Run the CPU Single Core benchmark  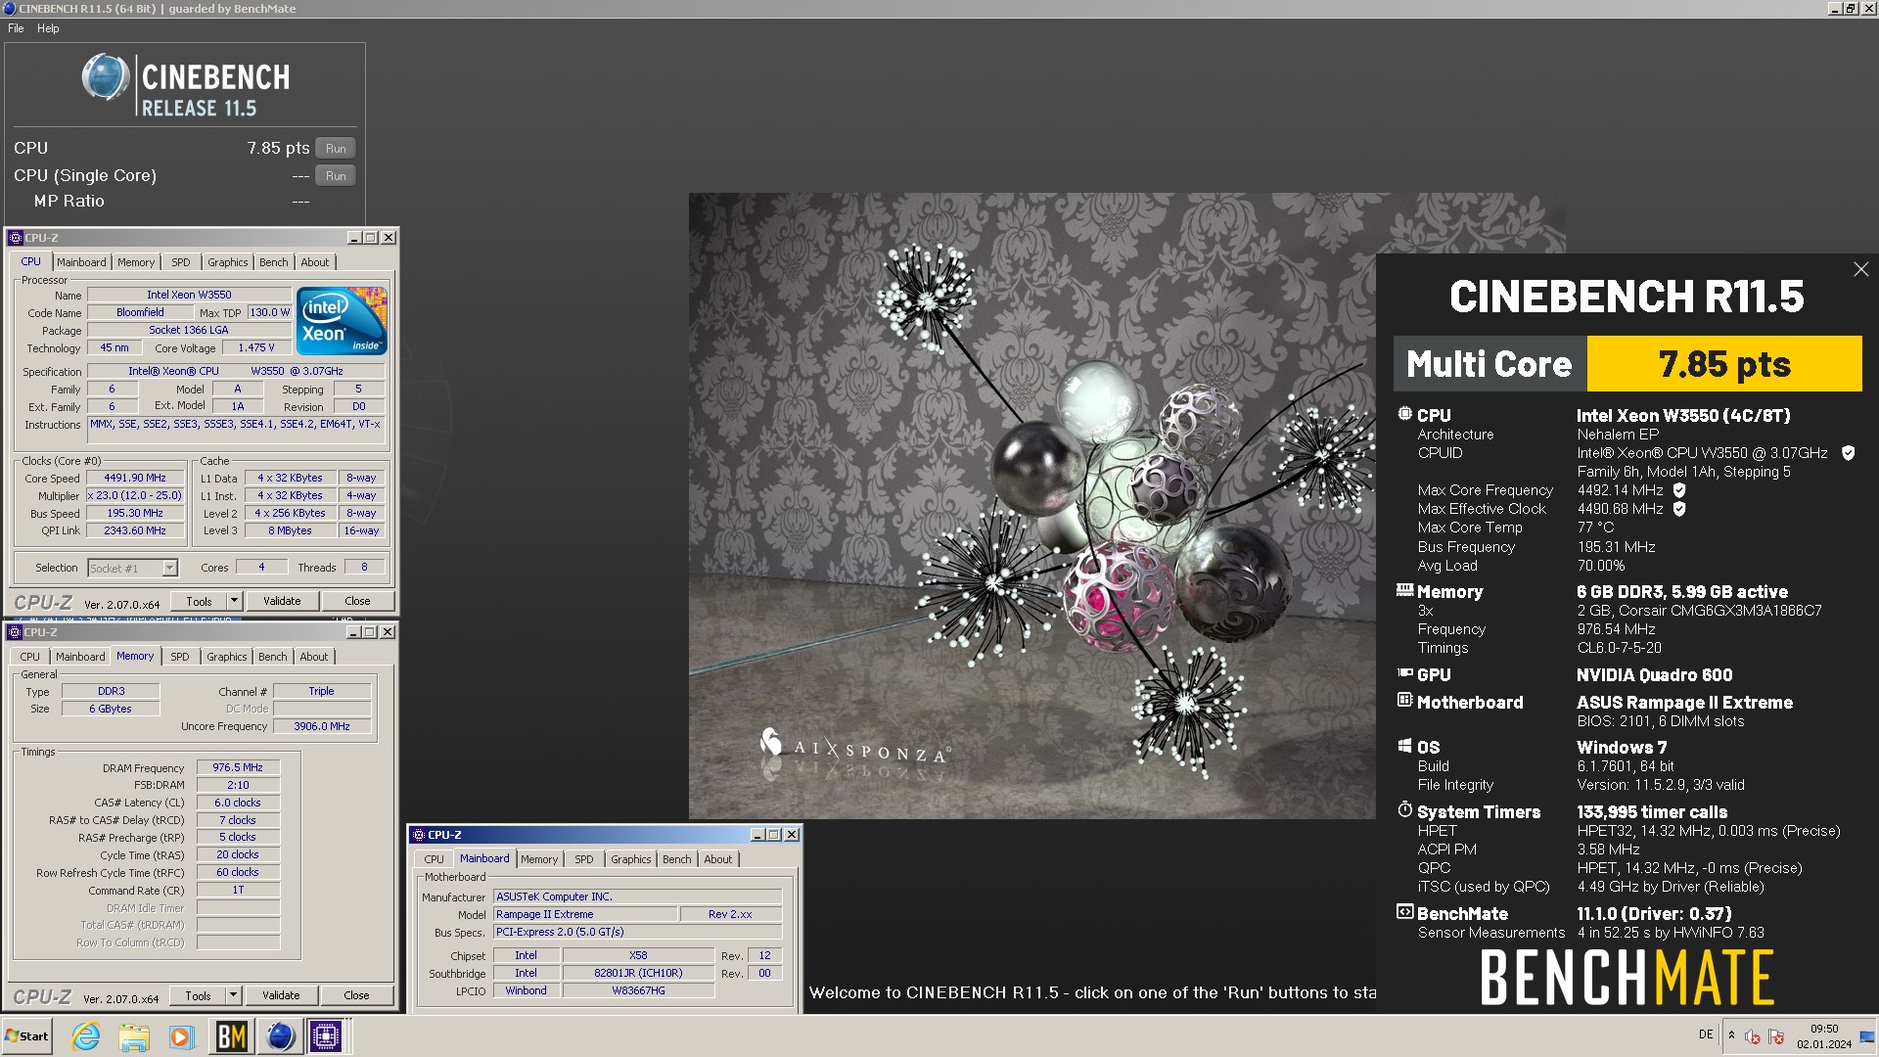pos(336,176)
